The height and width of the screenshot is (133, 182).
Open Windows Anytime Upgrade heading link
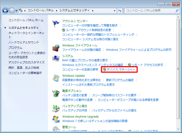click(80, 117)
